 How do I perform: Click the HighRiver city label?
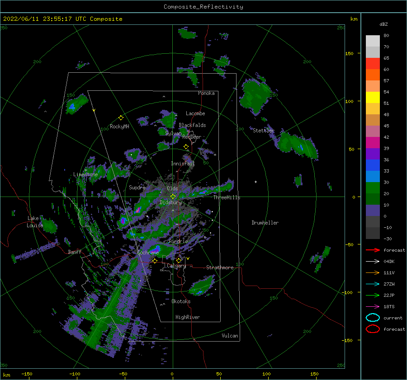(x=188, y=317)
